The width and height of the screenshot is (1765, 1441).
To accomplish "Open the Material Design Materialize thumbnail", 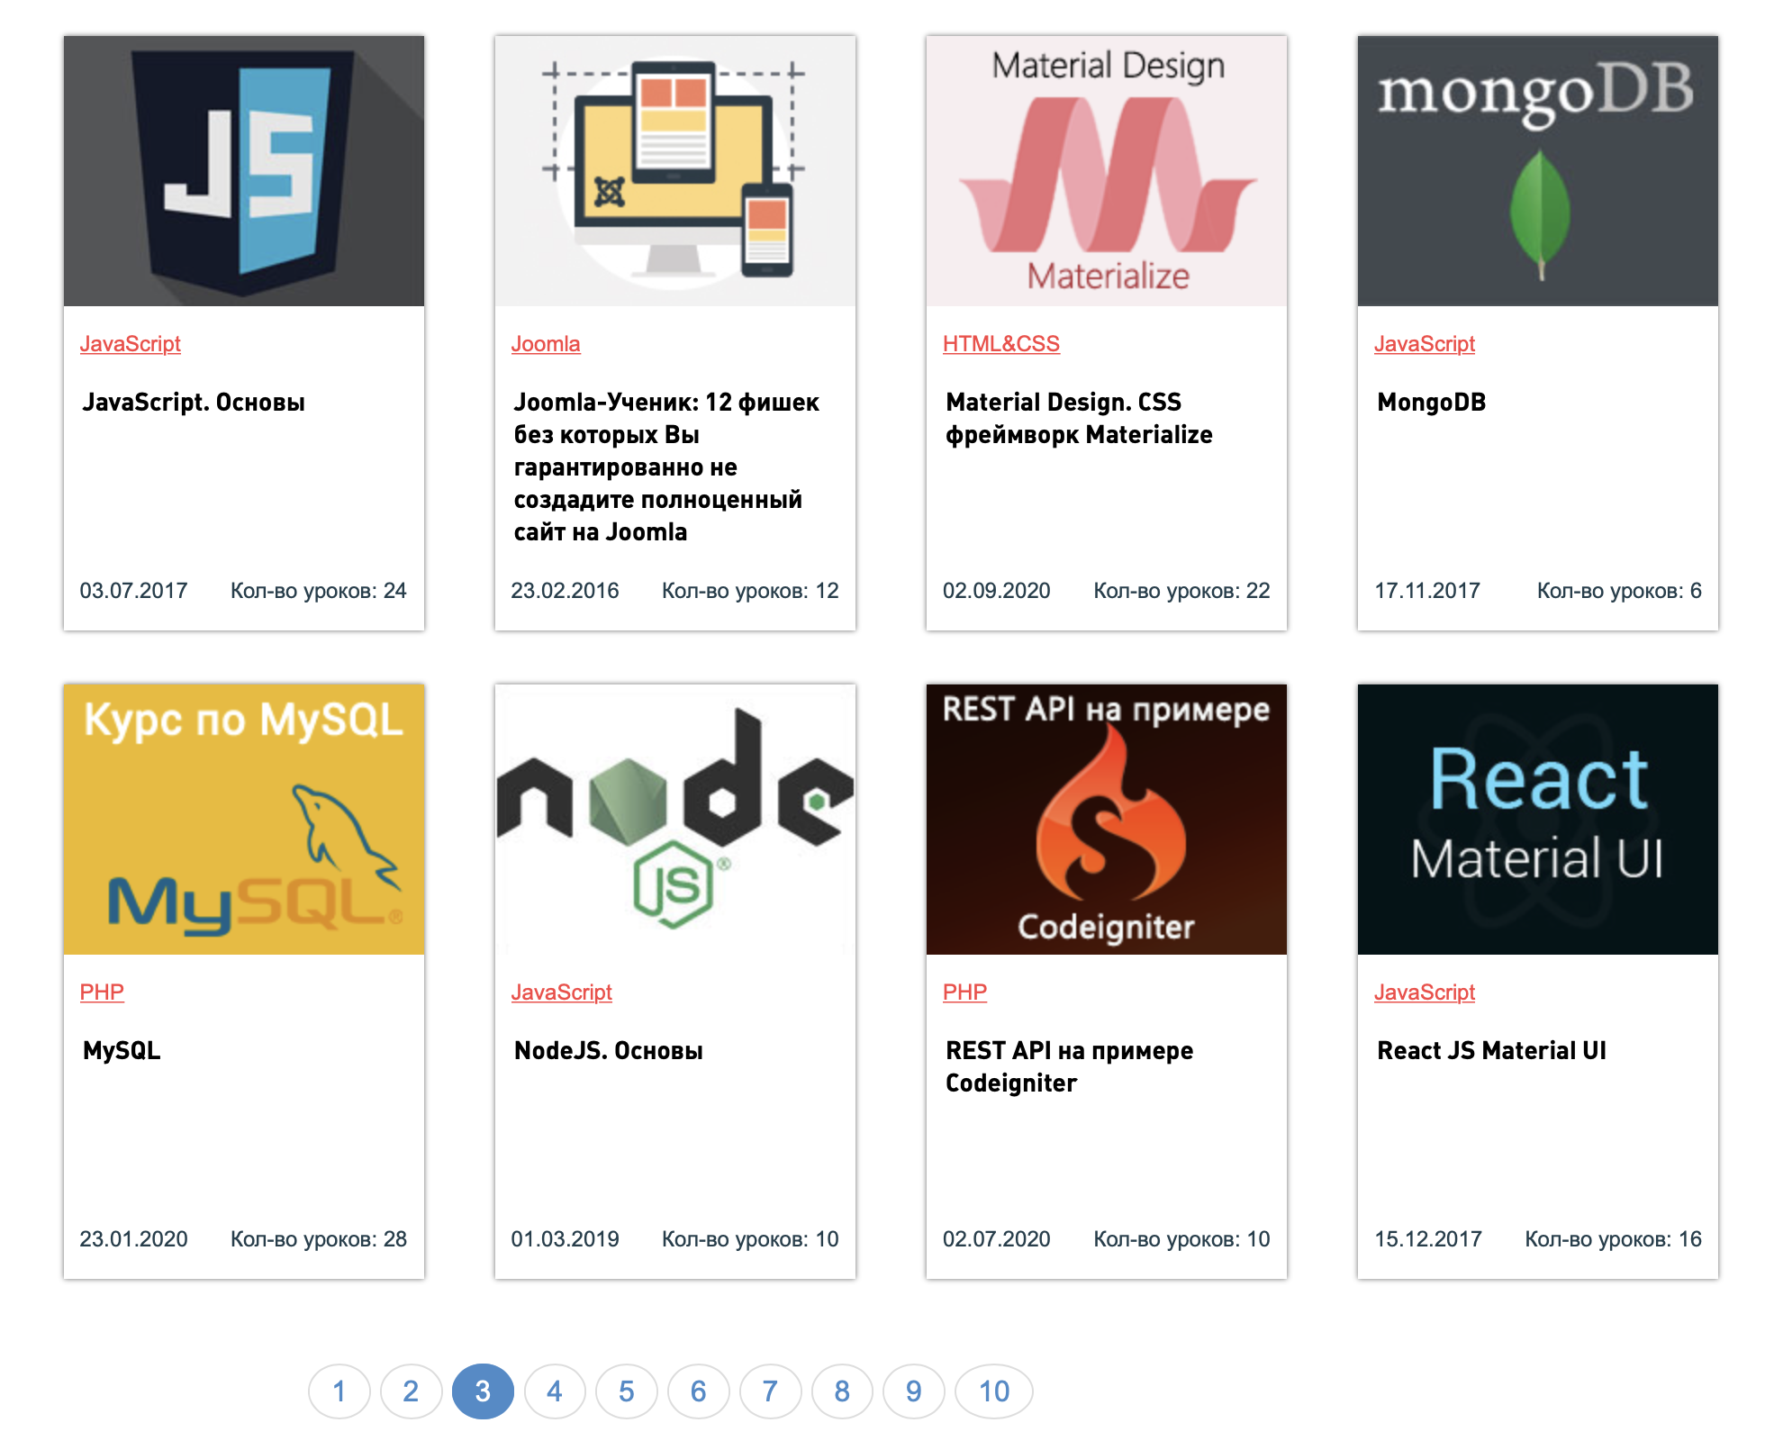I will (x=1107, y=171).
